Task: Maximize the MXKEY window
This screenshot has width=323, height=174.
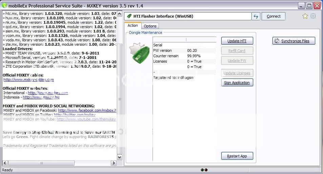Action: [309, 5]
